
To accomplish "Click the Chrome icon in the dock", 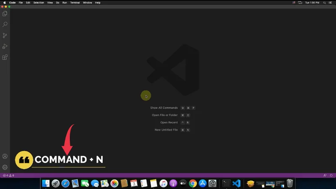I will point(193,184).
